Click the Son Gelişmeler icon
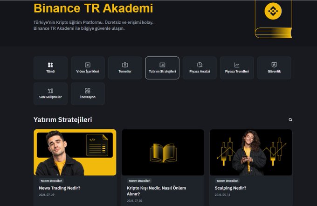Image resolution: width=317 pixels, height=206 pixels. (50, 91)
